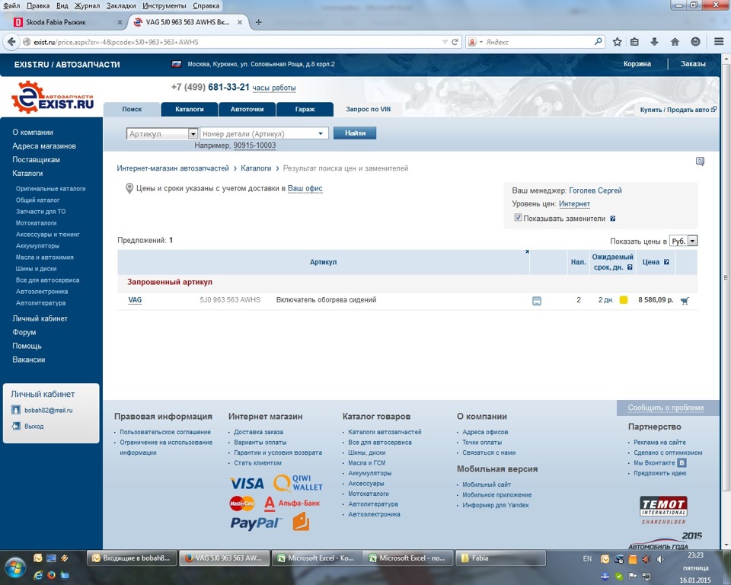Click the Найти search button
This screenshot has height=585, width=731.
tap(355, 133)
